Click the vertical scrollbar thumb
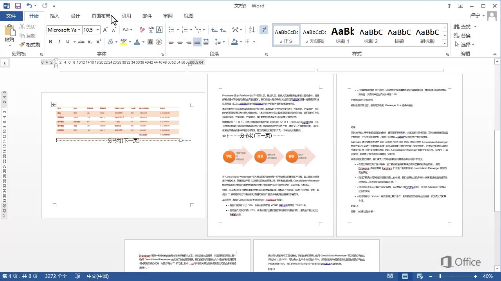The image size is (501, 281). [x=497, y=171]
